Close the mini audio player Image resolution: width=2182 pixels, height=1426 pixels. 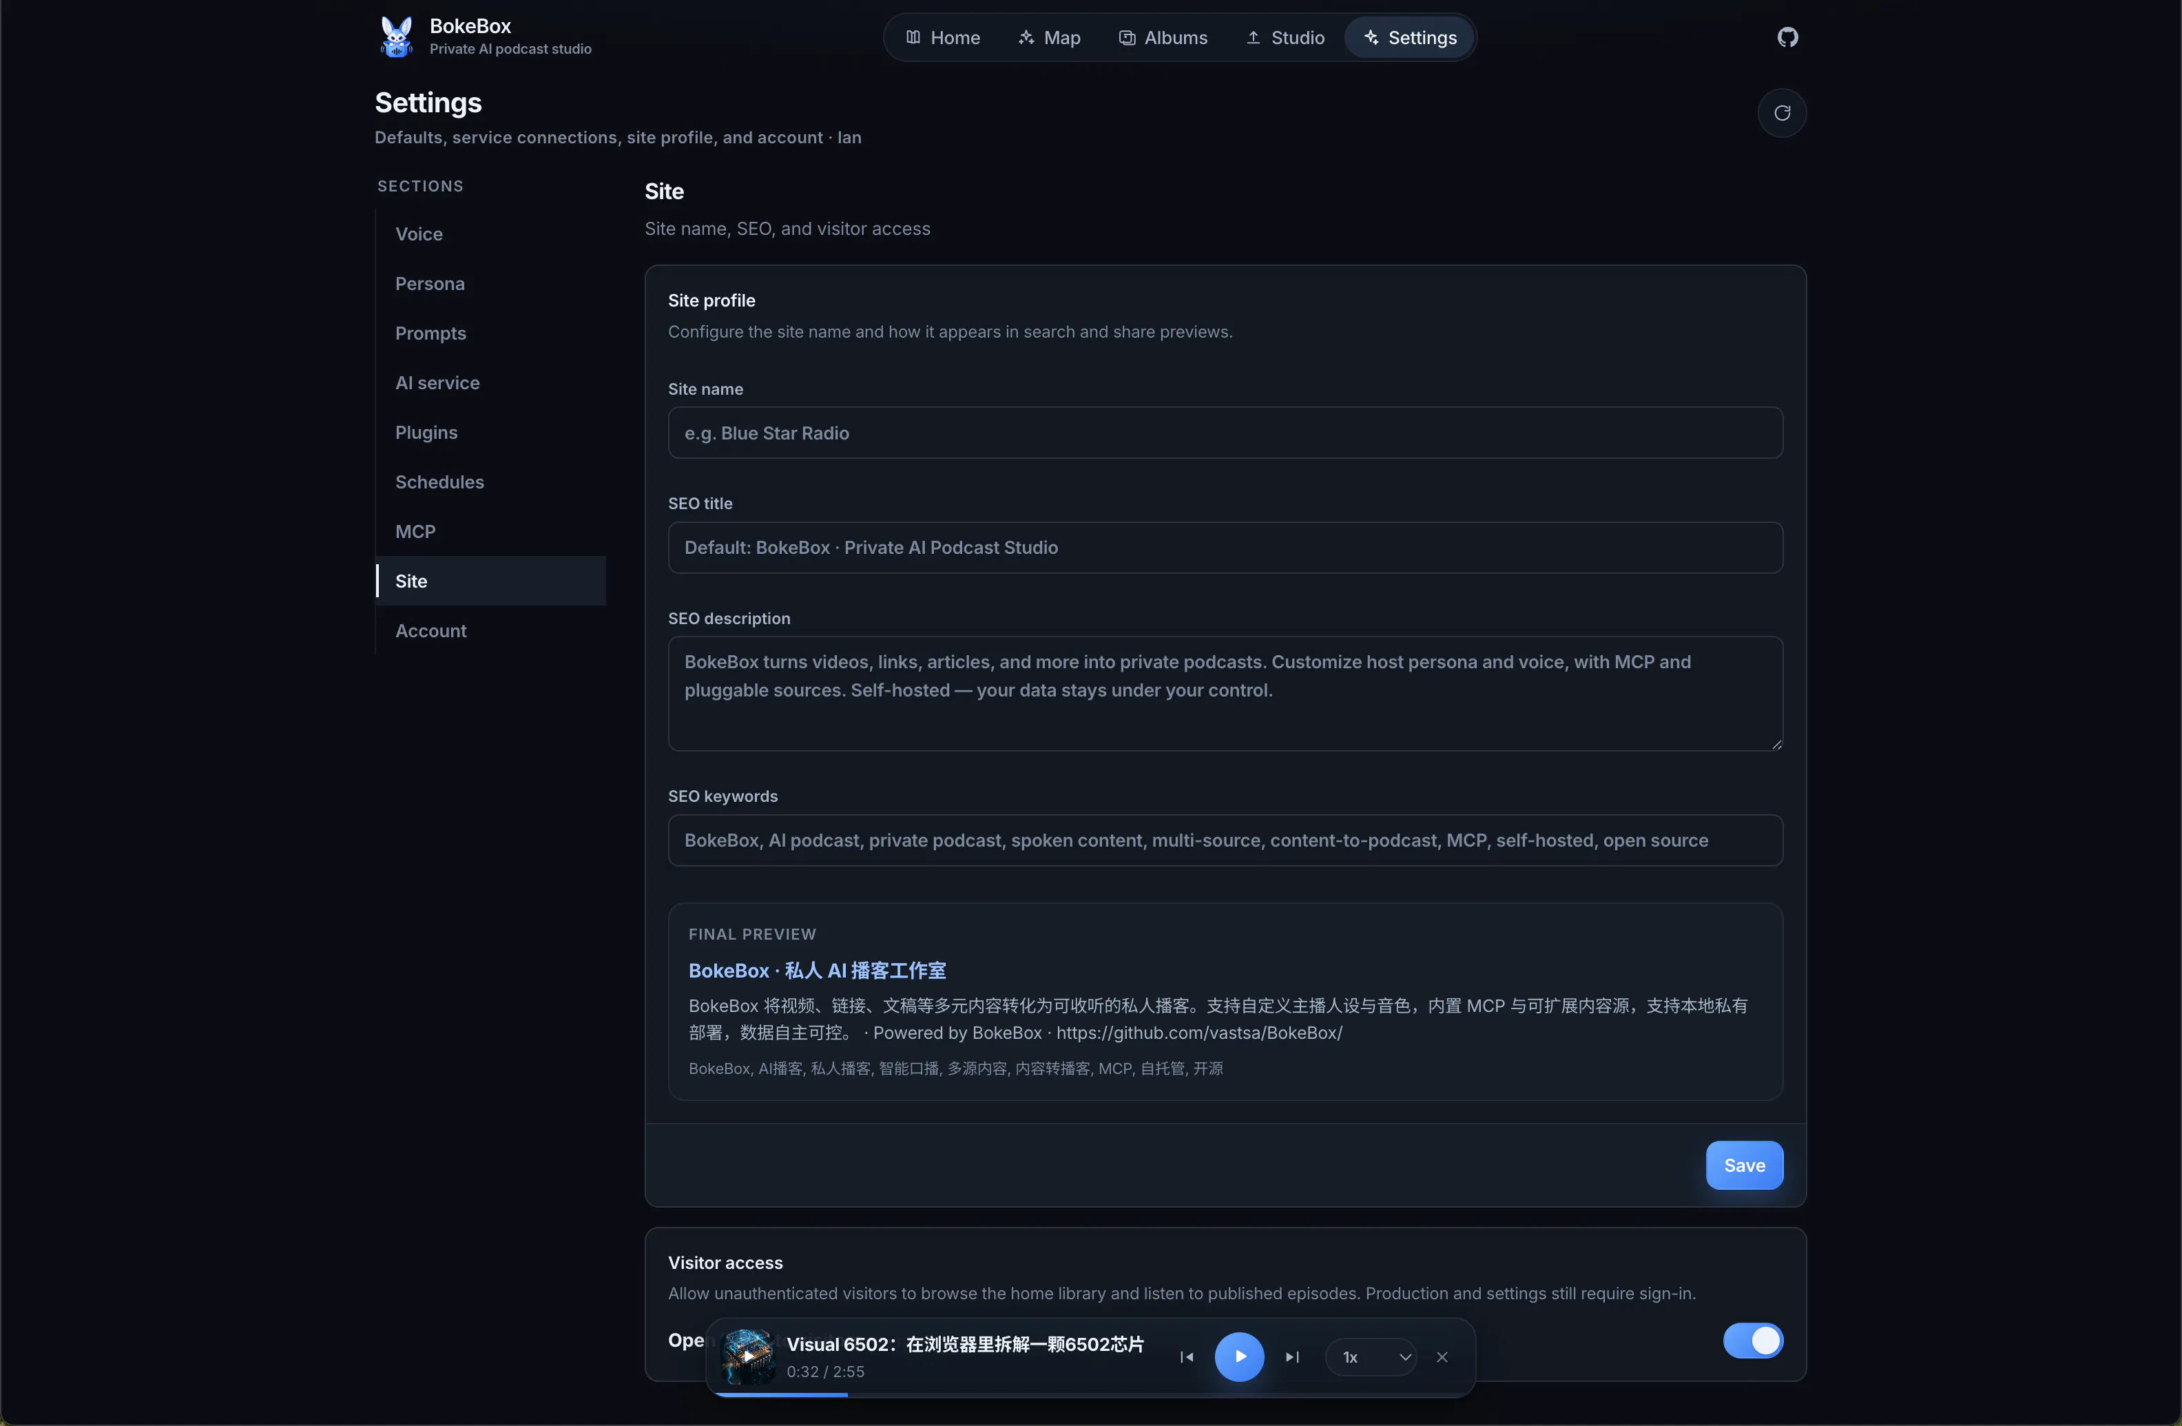point(1442,1357)
